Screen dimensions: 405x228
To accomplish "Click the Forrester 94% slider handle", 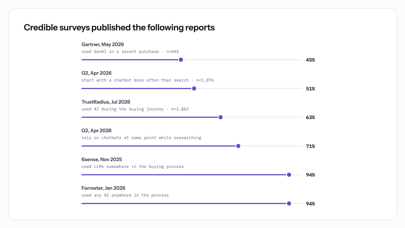I will point(289,203).
